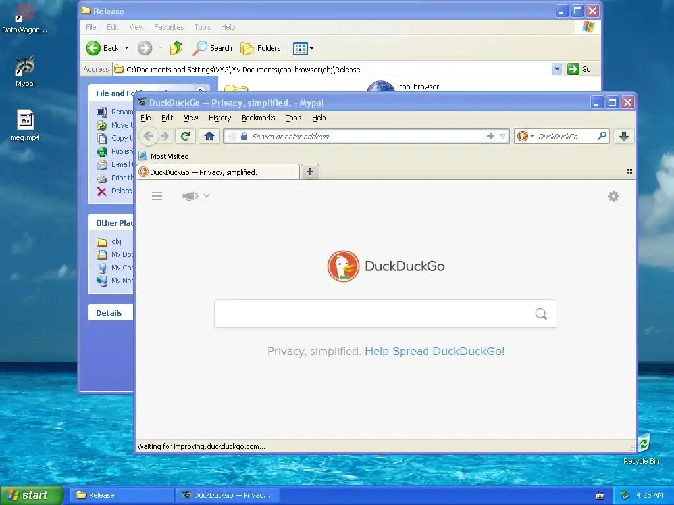Click the lock icon in the address bar
The height and width of the screenshot is (505, 674).
[x=244, y=137]
